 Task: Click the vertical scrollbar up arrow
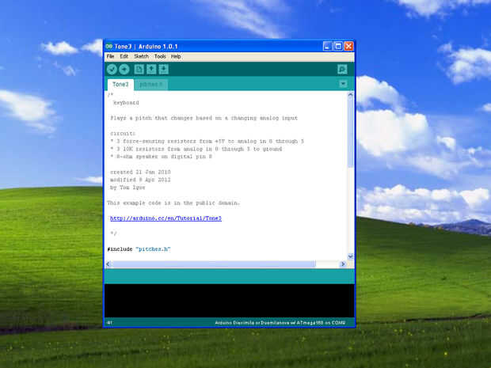tap(350, 94)
